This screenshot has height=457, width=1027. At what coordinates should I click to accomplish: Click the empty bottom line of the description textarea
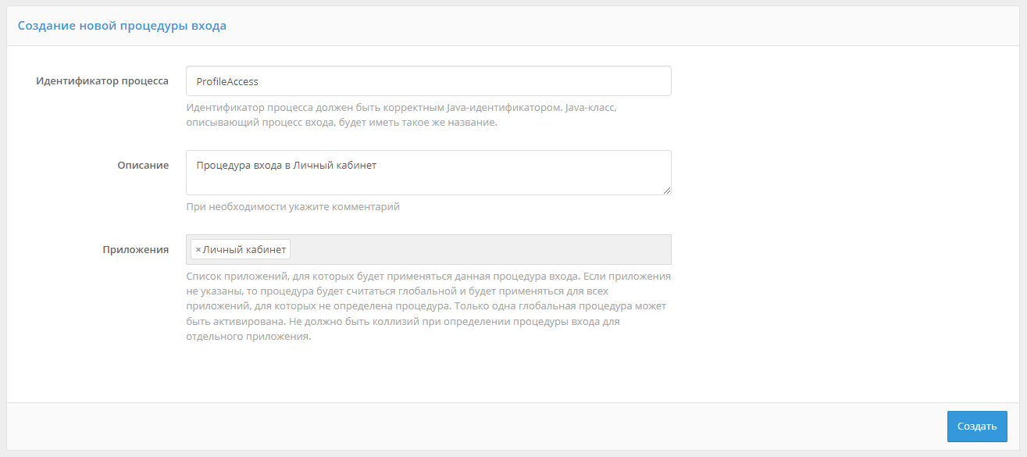point(422,186)
